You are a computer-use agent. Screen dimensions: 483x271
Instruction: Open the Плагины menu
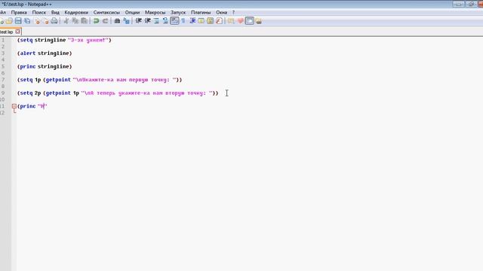point(201,12)
